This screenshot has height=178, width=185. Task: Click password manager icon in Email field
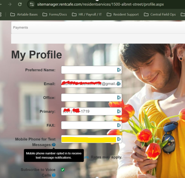tap(119, 84)
